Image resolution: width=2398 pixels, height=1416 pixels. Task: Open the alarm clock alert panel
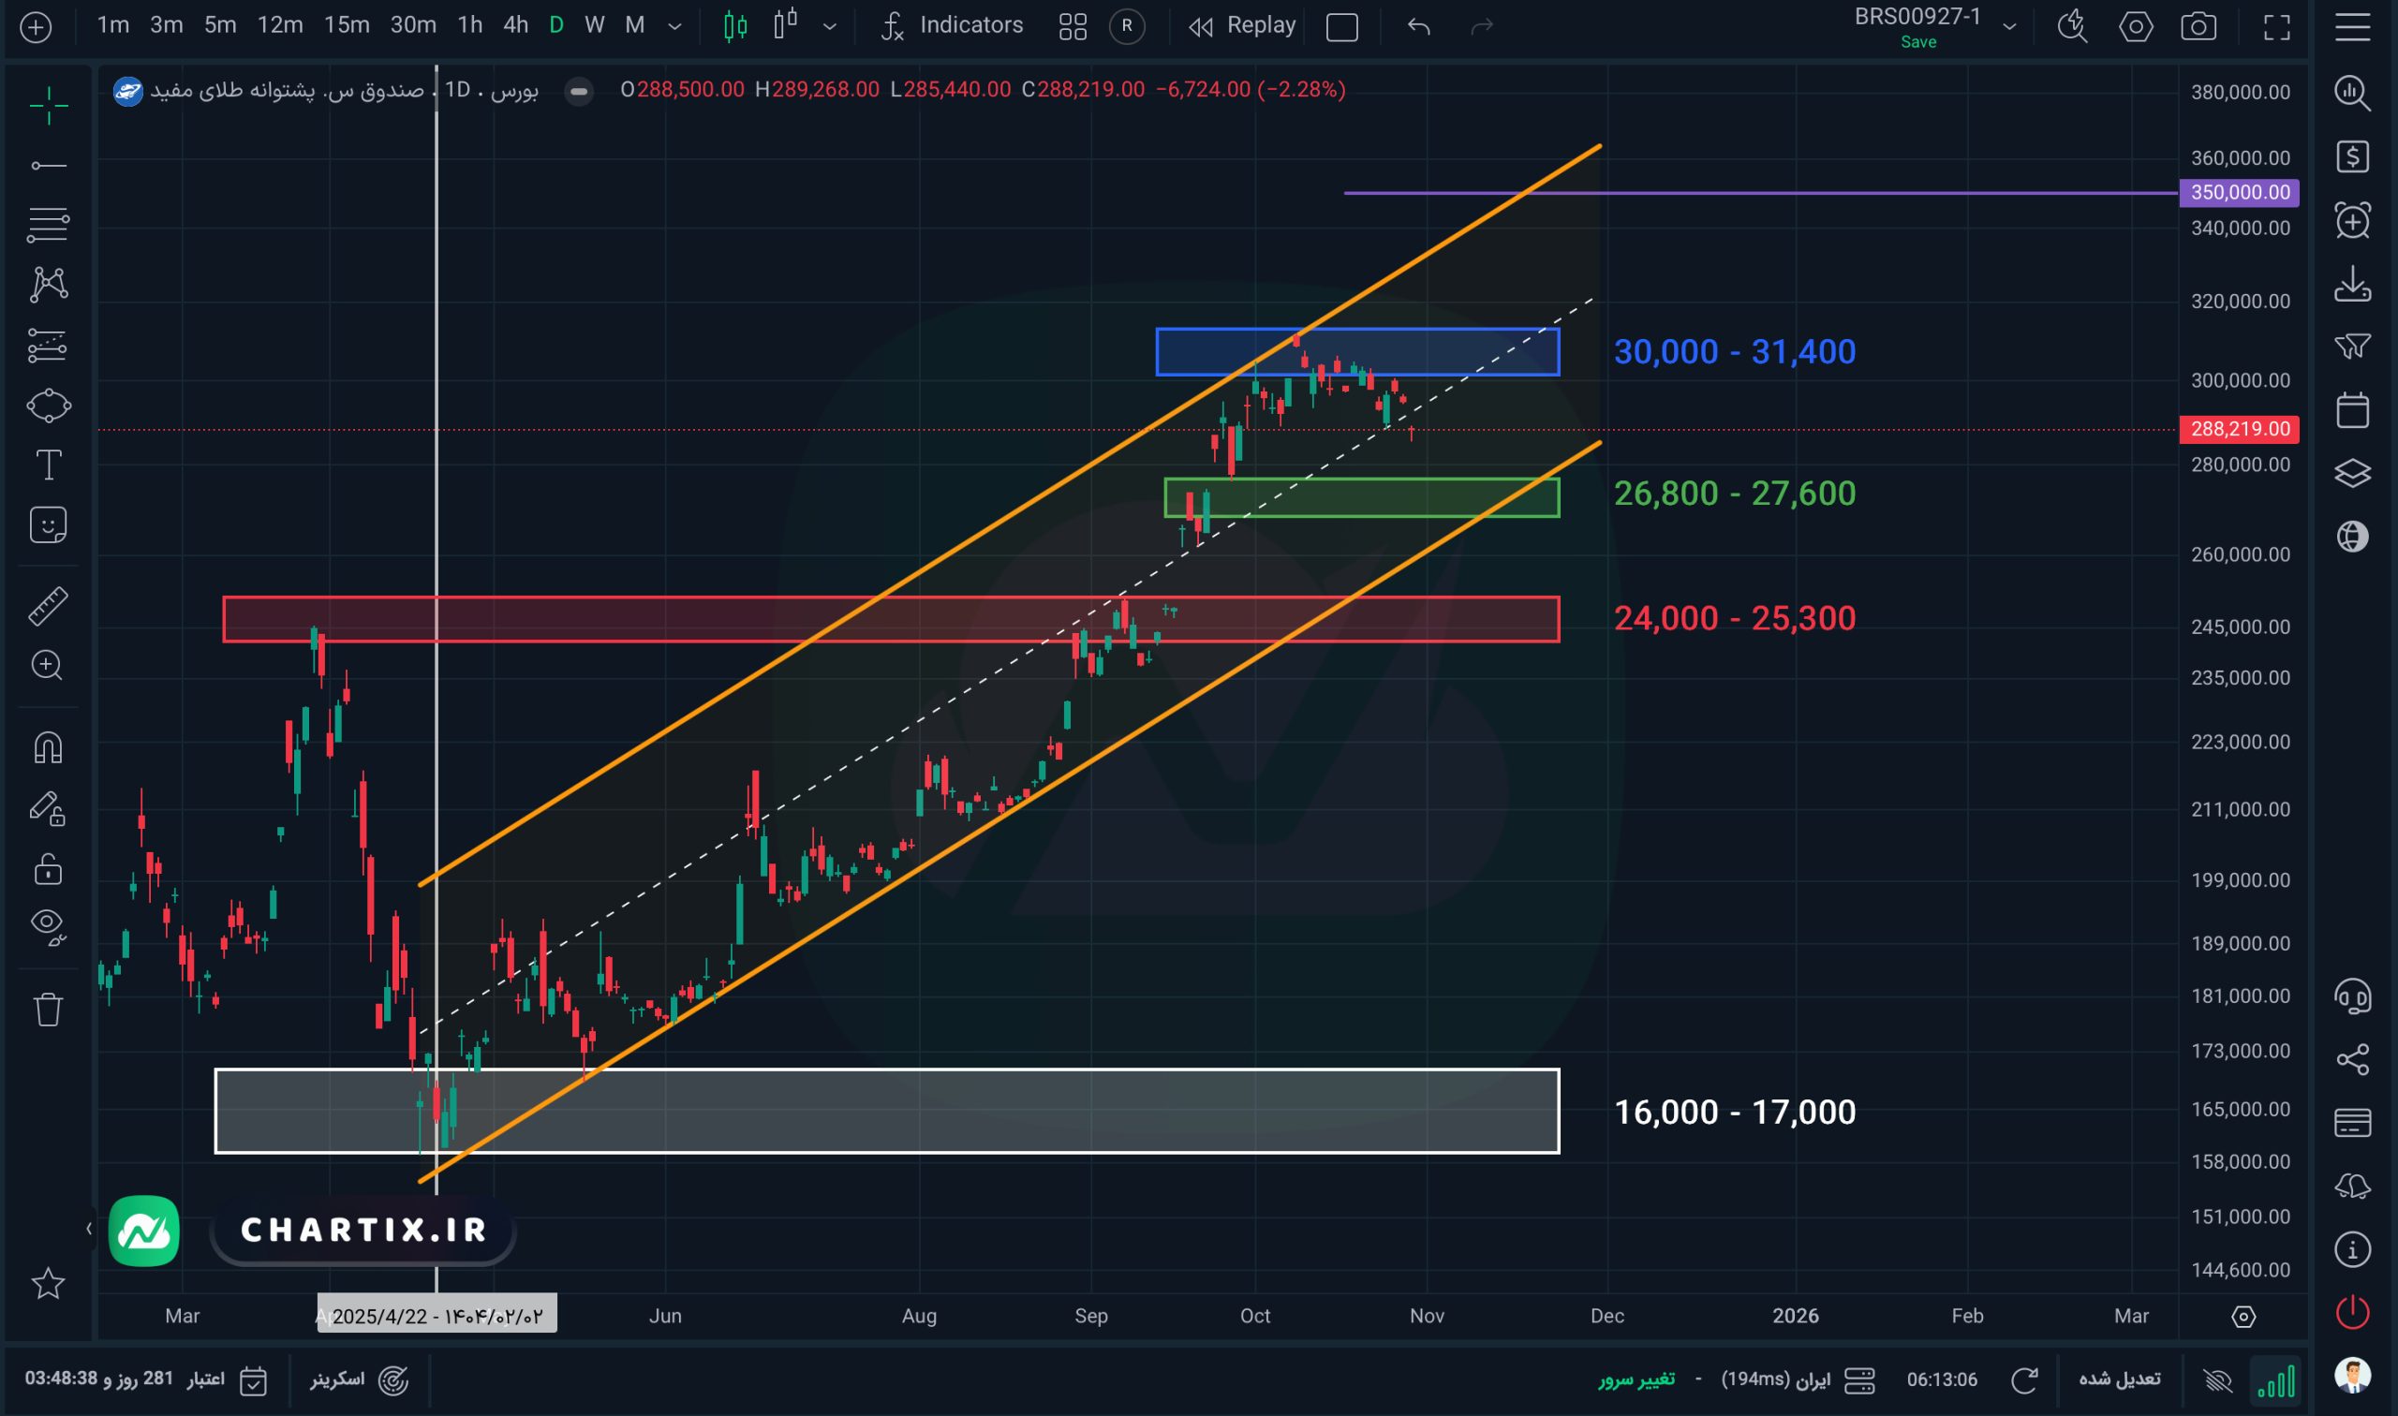click(x=2352, y=221)
